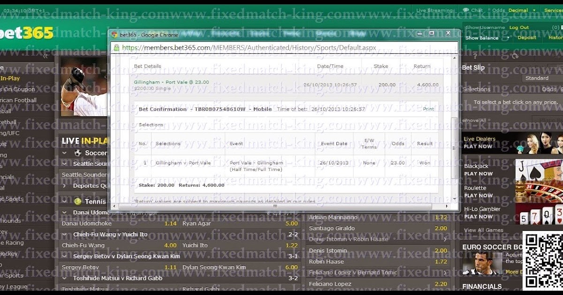This screenshot has height=295, width=563.
Task: Click the scroll-up arrow of the popup scrollbar
Action: (454, 58)
